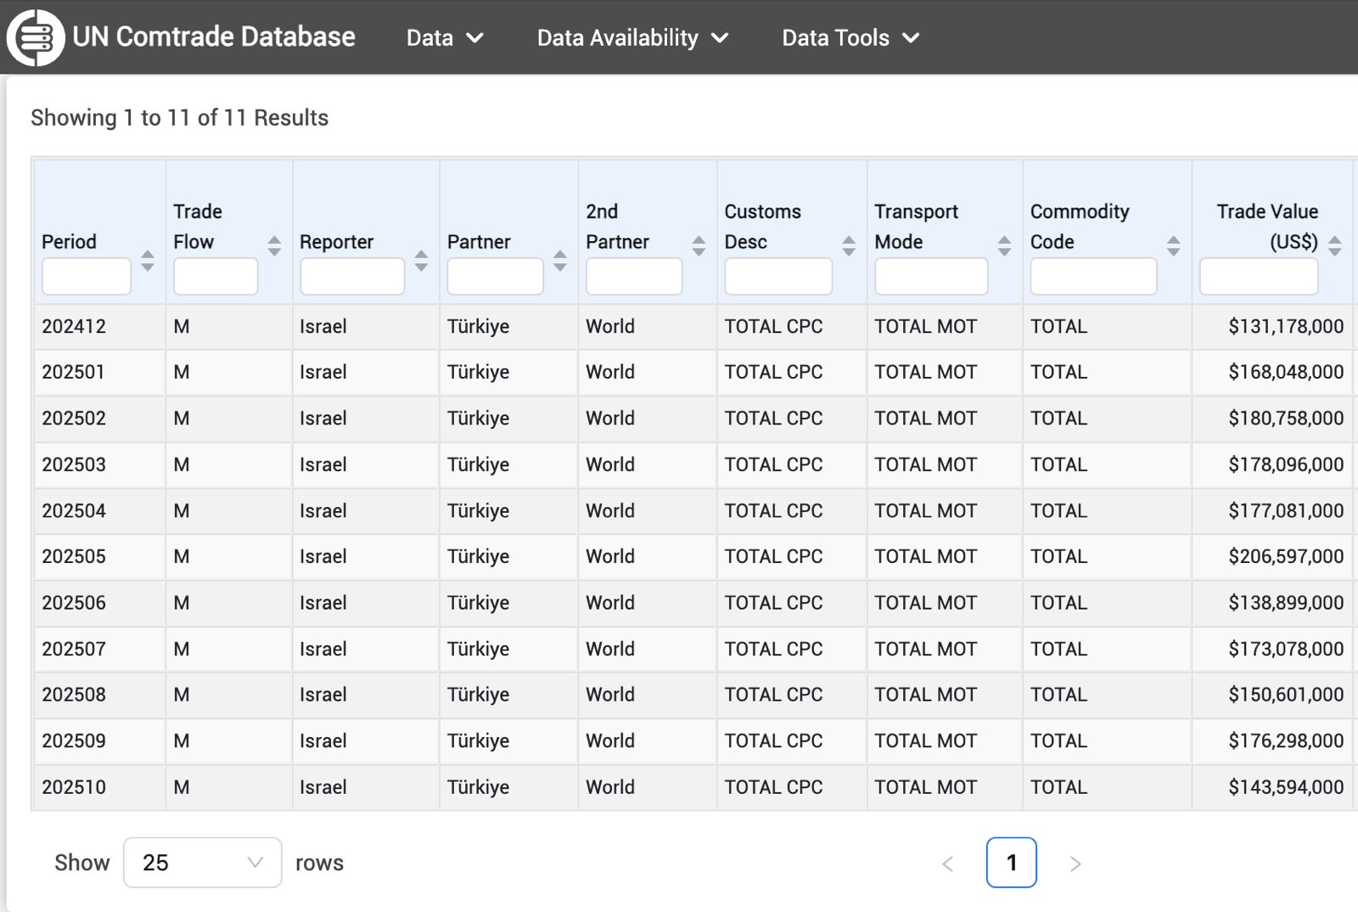Viewport: 1358px width, 912px height.
Task: Sort by Trade Flow column arrows
Action: click(274, 246)
